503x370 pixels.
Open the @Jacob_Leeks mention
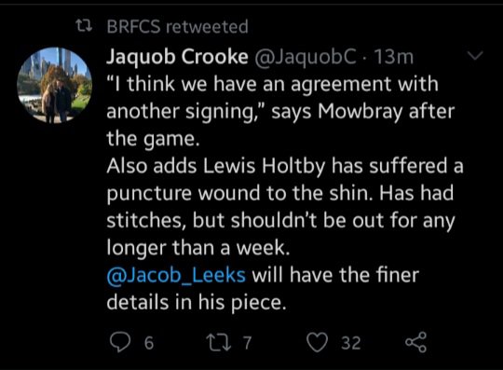tap(176, 276)
